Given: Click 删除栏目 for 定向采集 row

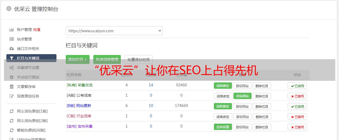Looking at the screenshot, I should coord(262,127).
